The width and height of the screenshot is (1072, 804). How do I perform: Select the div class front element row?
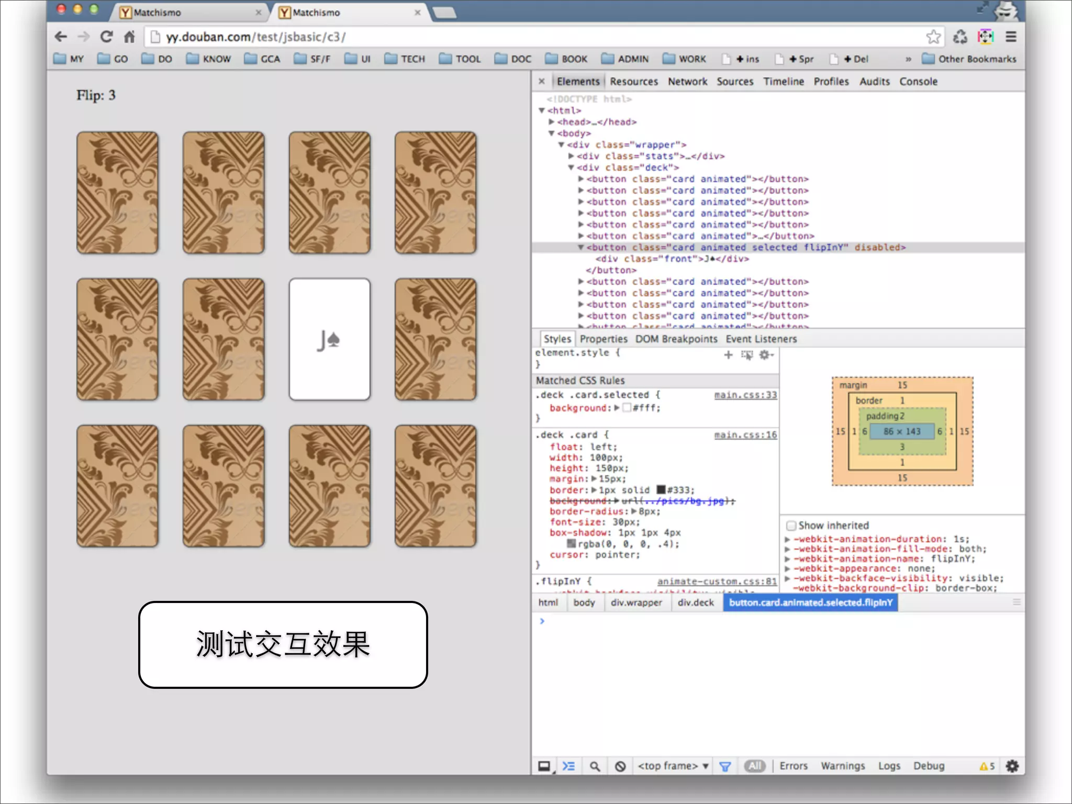click(672, 259)
